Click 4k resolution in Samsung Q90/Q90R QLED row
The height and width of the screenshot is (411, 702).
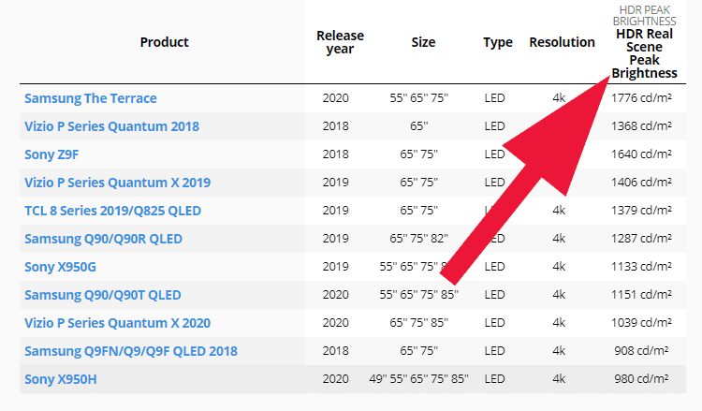coord(559,238)
